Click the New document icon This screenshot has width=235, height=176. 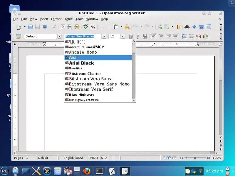click(19, 27)
